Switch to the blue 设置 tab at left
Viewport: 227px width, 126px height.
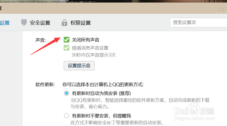click(x=5, y=23)
